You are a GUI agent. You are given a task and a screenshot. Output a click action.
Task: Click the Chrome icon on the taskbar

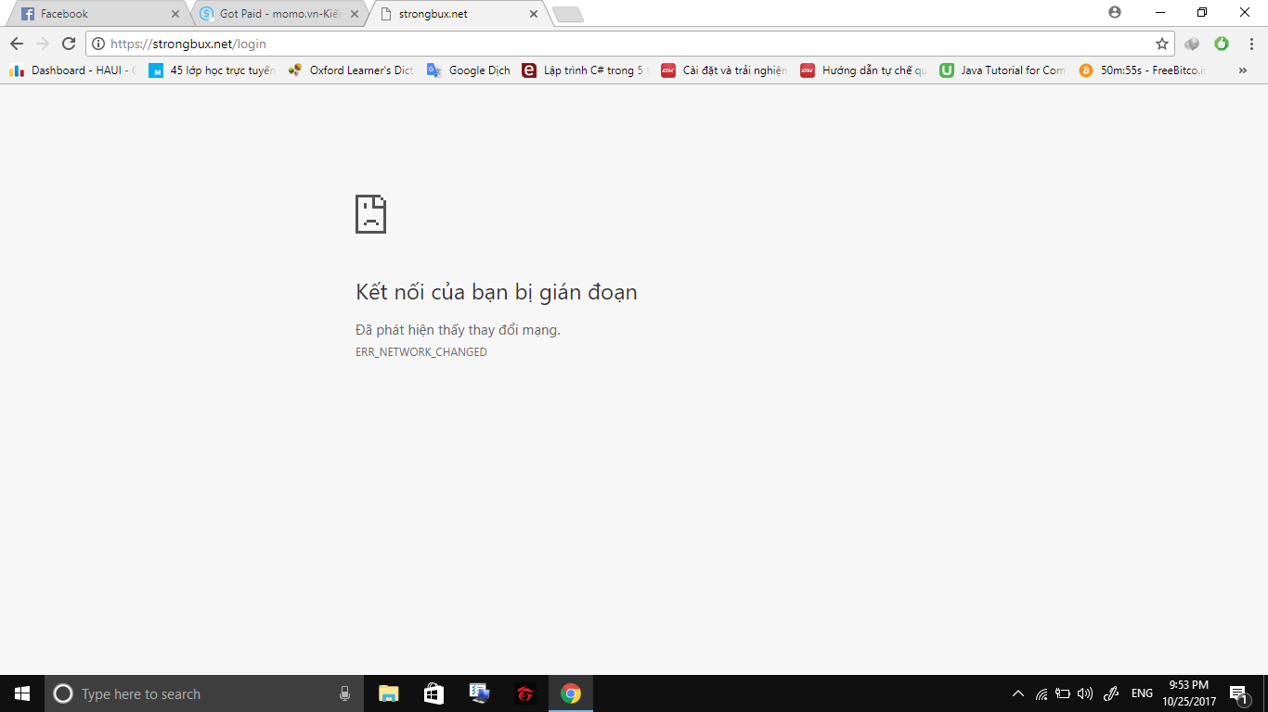570,693
